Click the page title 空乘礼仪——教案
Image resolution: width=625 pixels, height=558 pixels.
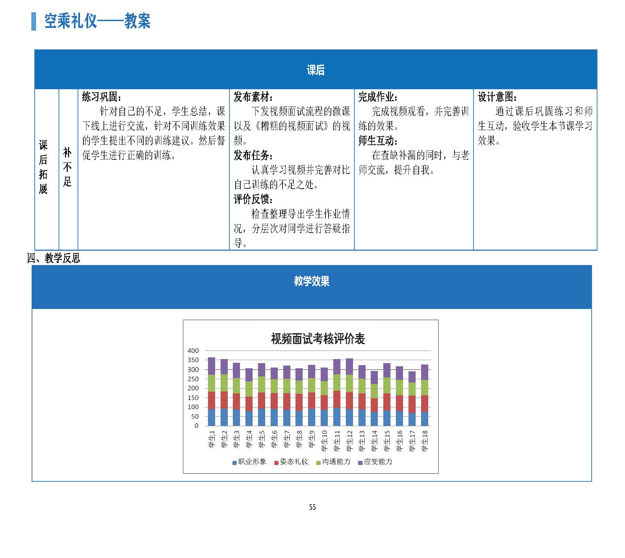[x=97, y=21]
